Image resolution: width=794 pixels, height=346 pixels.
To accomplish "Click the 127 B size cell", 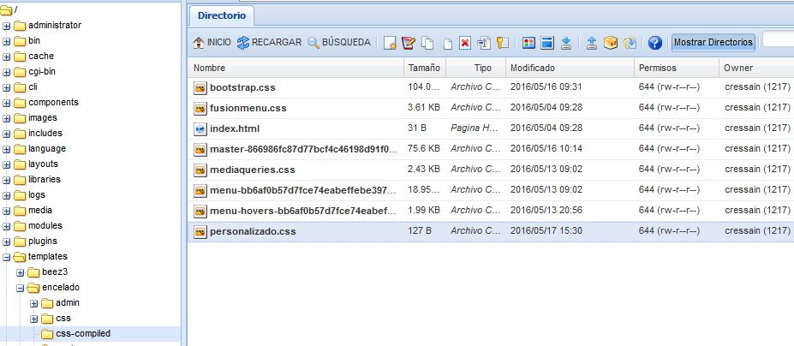I will [x=420, y=231].
